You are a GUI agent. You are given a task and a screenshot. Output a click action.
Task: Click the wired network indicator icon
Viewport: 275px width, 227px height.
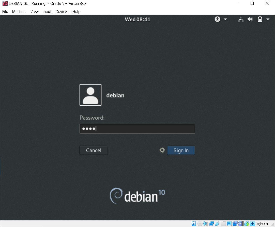pos(241,19)
